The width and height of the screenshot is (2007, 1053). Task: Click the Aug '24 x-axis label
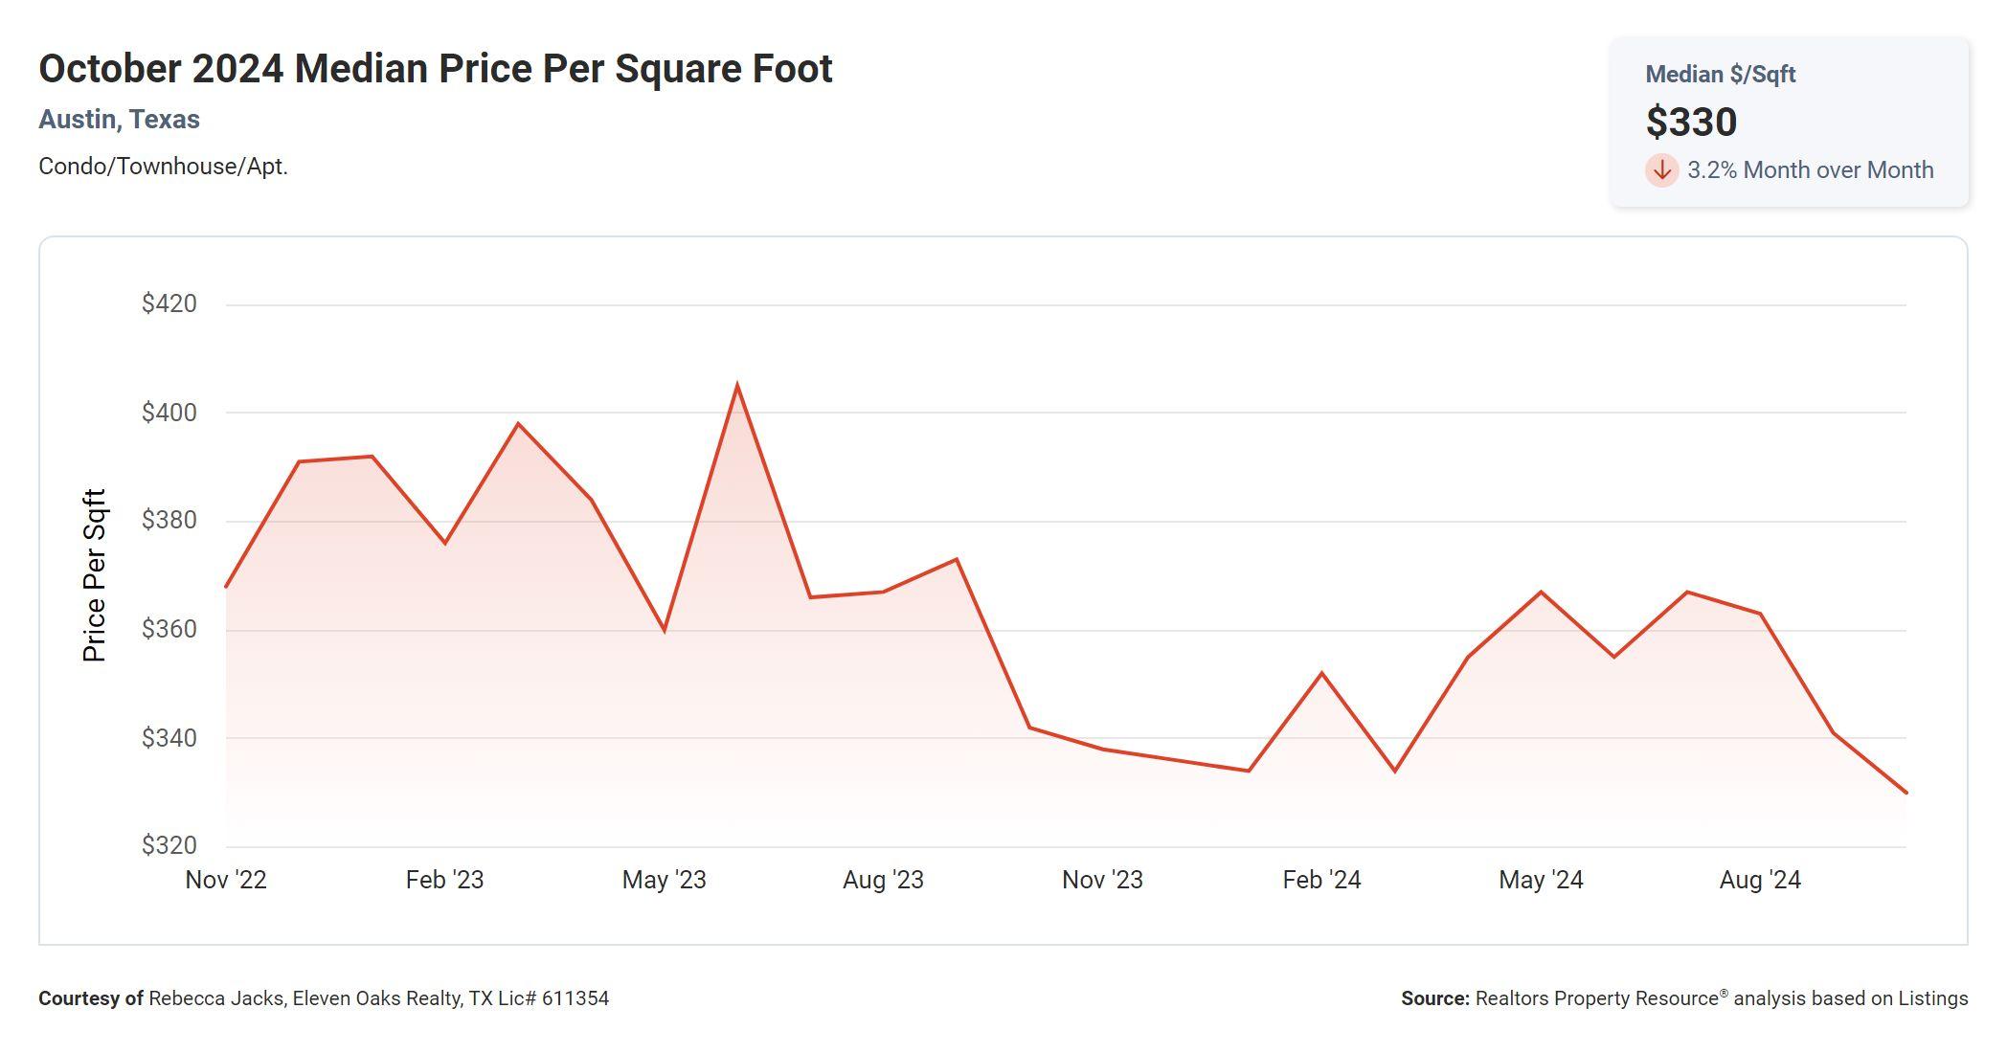(x=1760, y=880)
